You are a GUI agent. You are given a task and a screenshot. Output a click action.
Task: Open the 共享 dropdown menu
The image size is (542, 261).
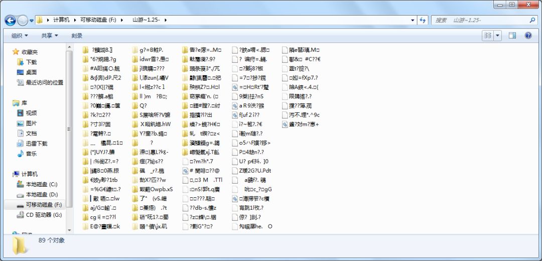(49, 36)
